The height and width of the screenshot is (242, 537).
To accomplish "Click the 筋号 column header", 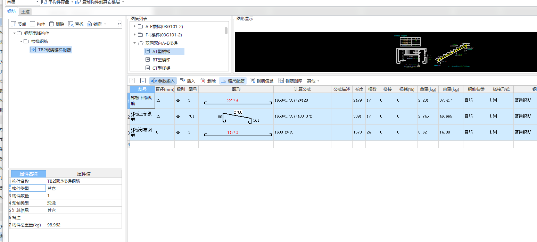I will (x=142, y=89).
